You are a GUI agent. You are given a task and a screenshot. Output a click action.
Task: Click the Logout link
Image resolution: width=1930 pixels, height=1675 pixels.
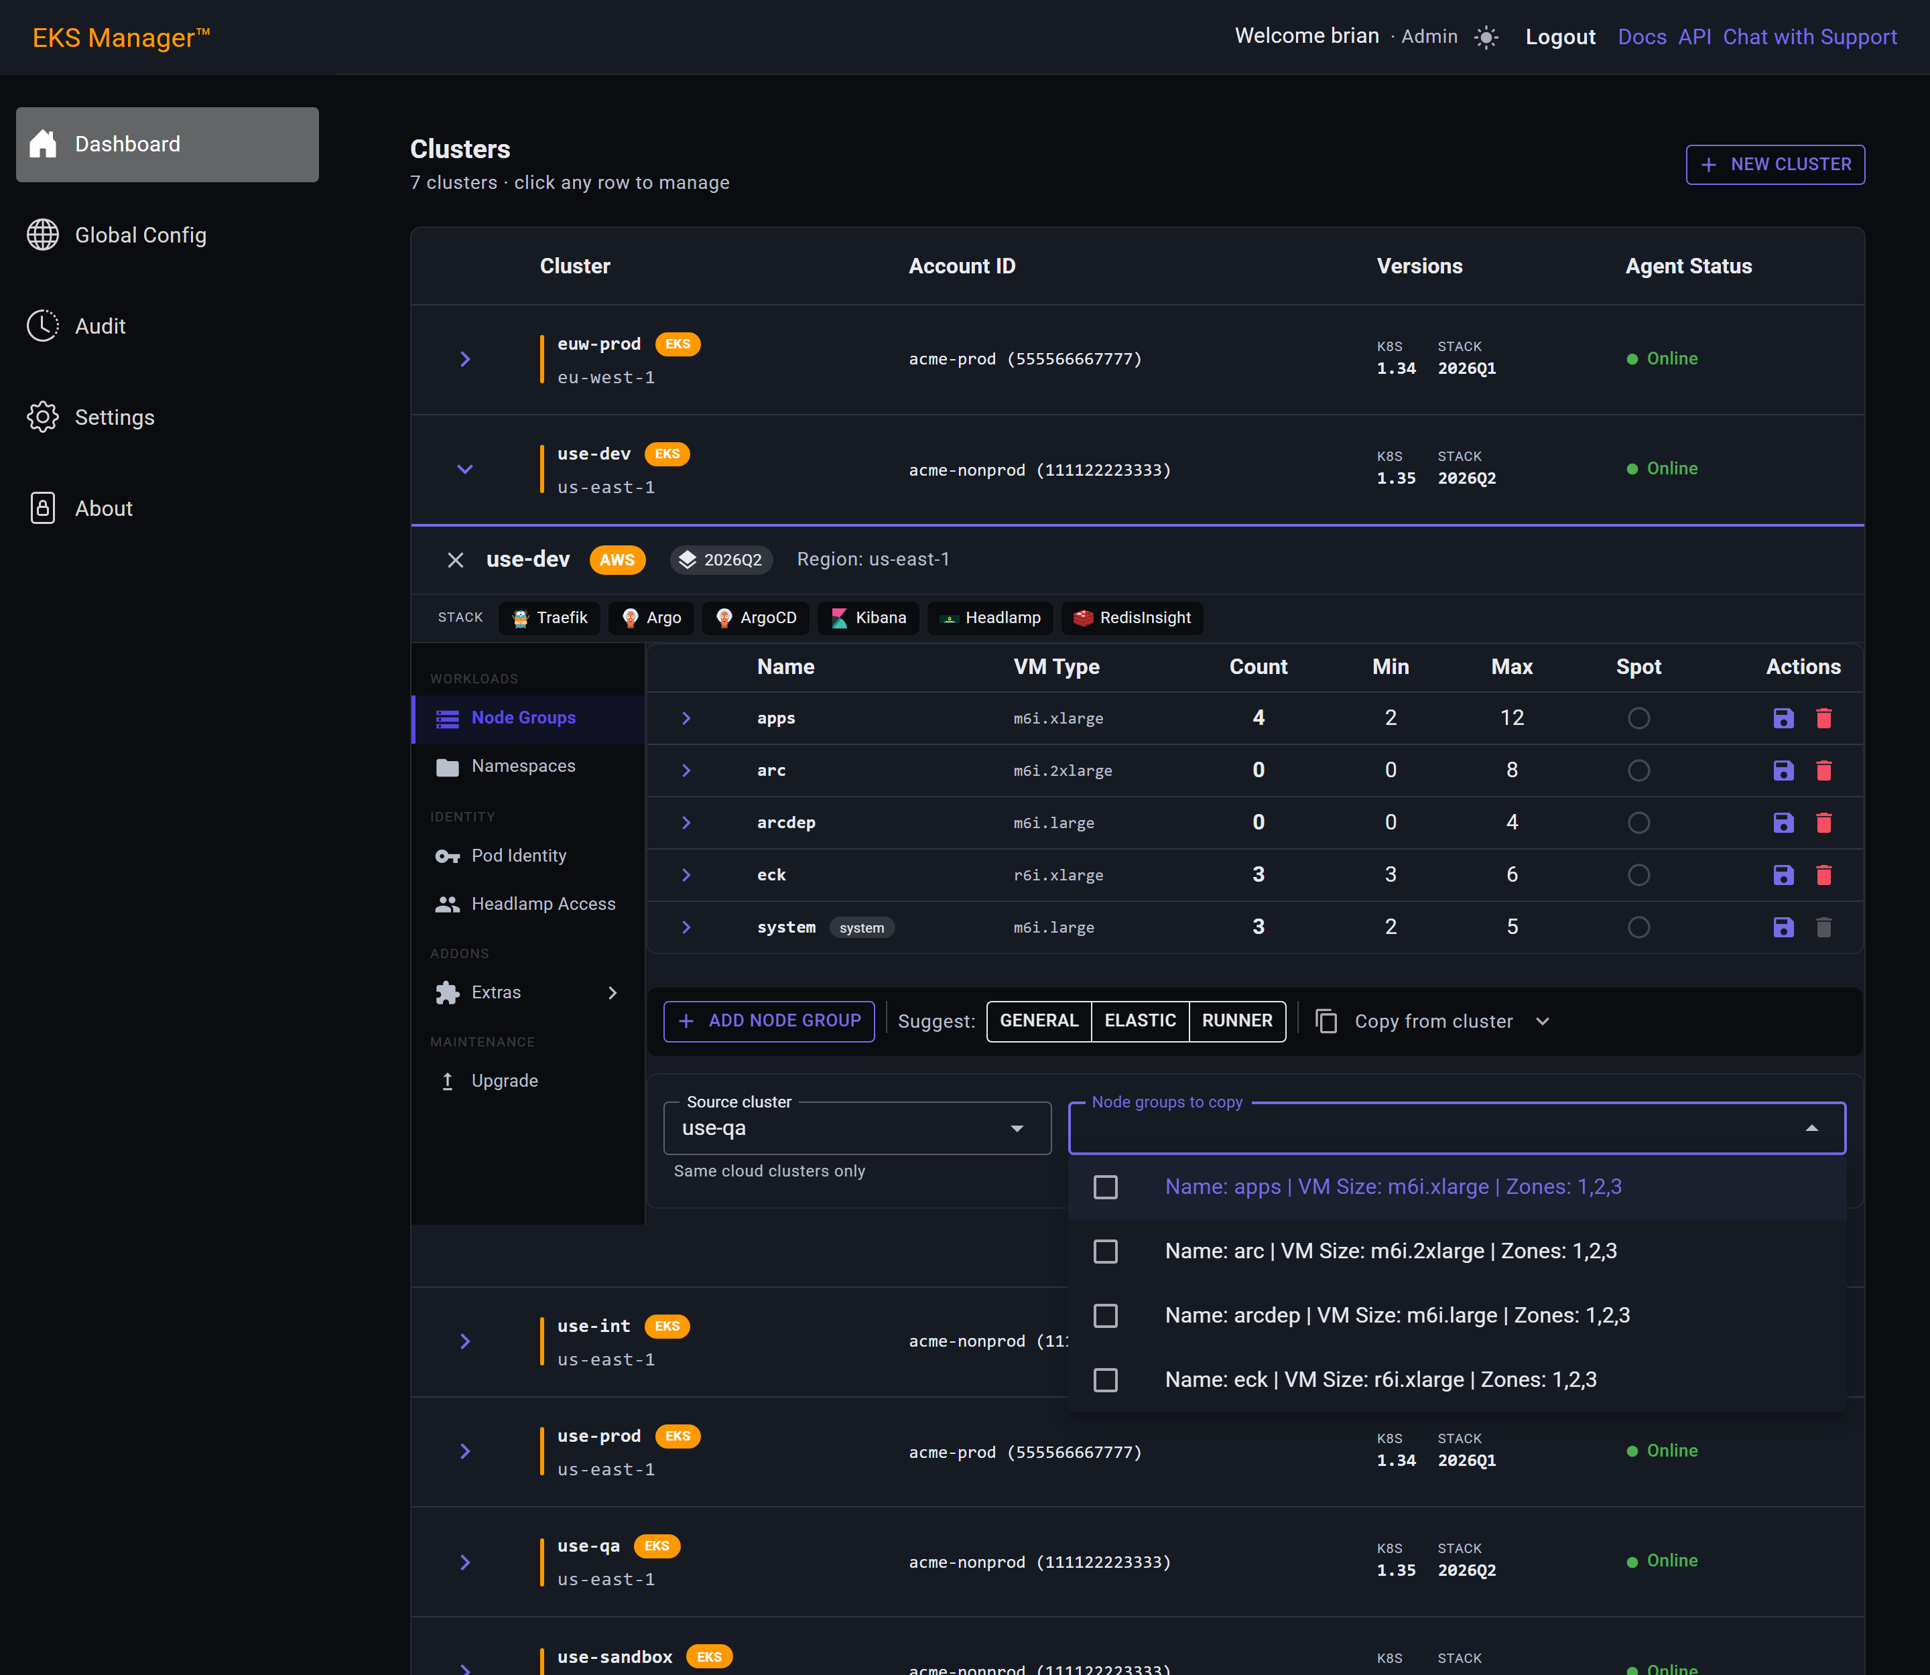click(1559, 38)
